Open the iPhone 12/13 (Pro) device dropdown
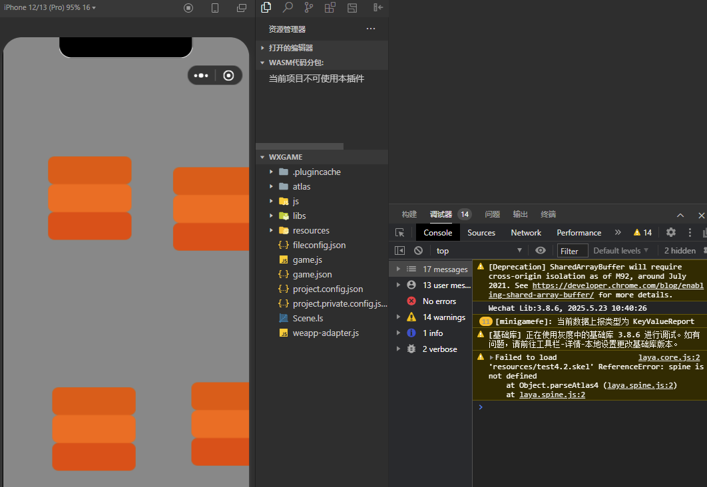This screenshot has height=487, width=707. (50, 8)
